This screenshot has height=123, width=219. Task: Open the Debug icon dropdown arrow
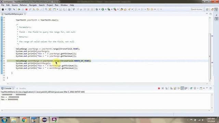[x=100, y=9]
